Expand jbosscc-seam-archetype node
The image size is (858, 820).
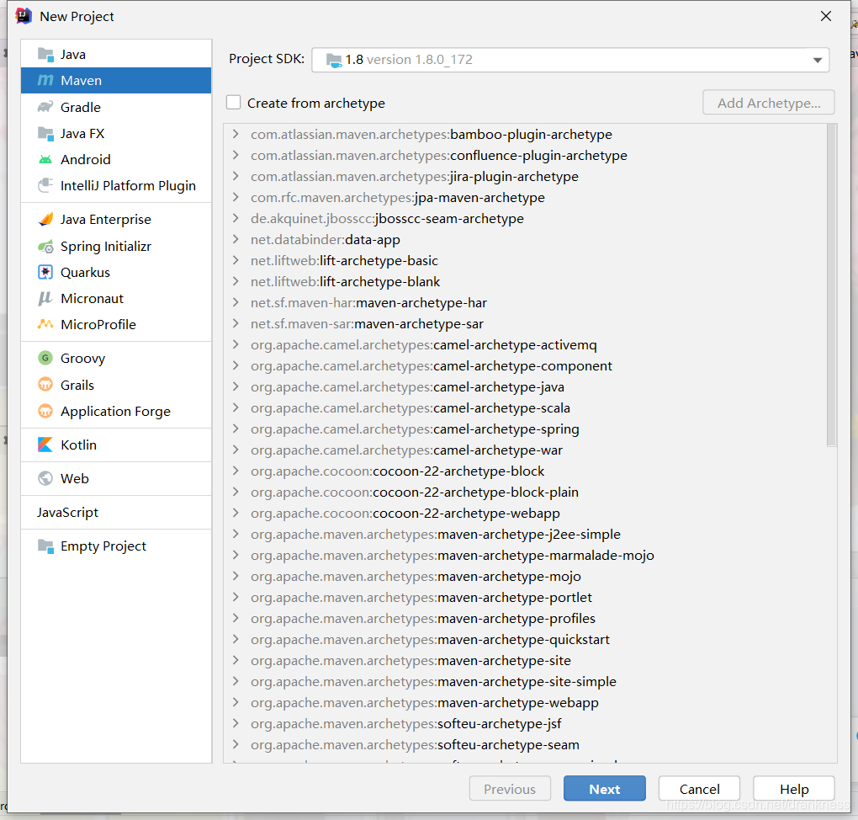(236, 218)
